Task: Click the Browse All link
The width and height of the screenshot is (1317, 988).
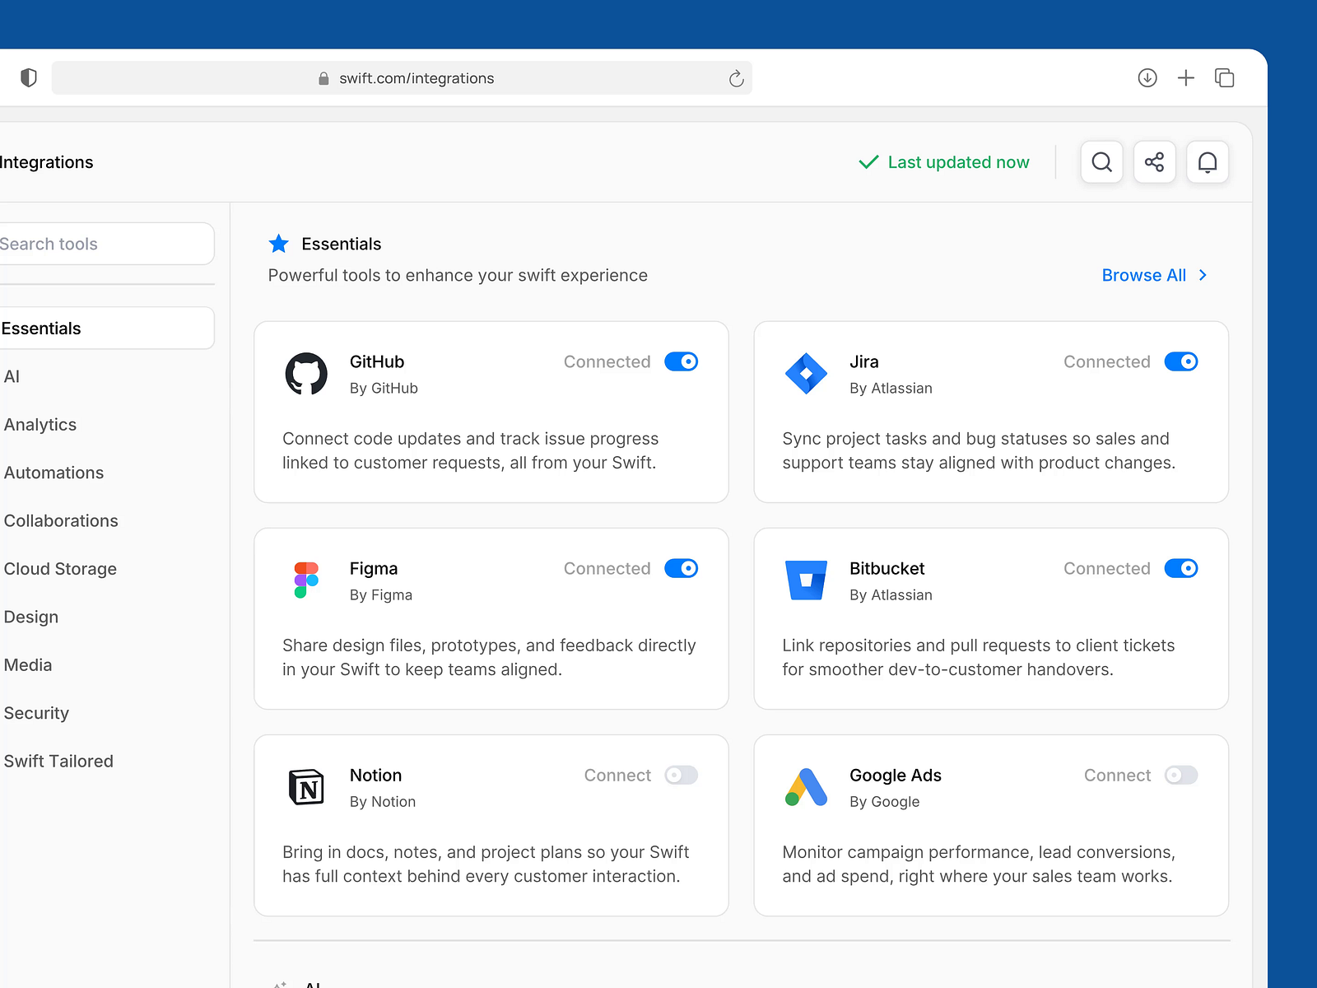Action: [1144, 275]
